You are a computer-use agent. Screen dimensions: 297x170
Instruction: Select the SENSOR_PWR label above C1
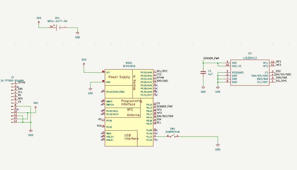tap(211, 58)
